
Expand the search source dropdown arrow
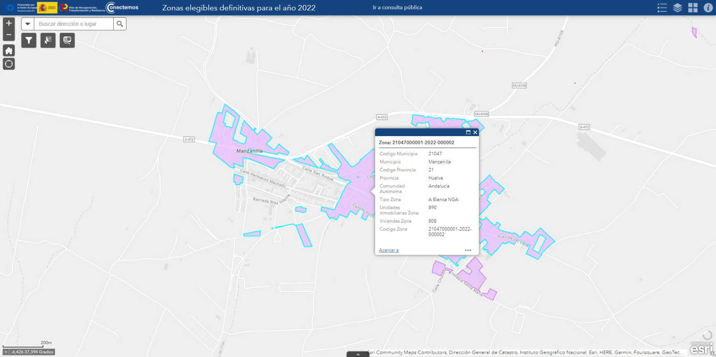(x=28, y=24)
